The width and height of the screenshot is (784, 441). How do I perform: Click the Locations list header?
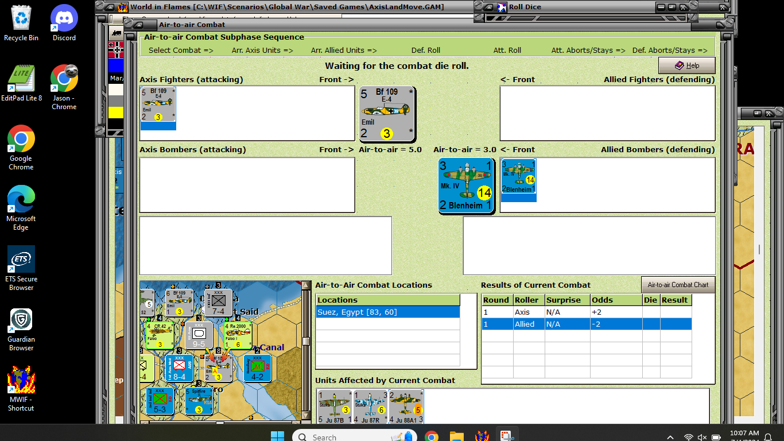[388, 300]
